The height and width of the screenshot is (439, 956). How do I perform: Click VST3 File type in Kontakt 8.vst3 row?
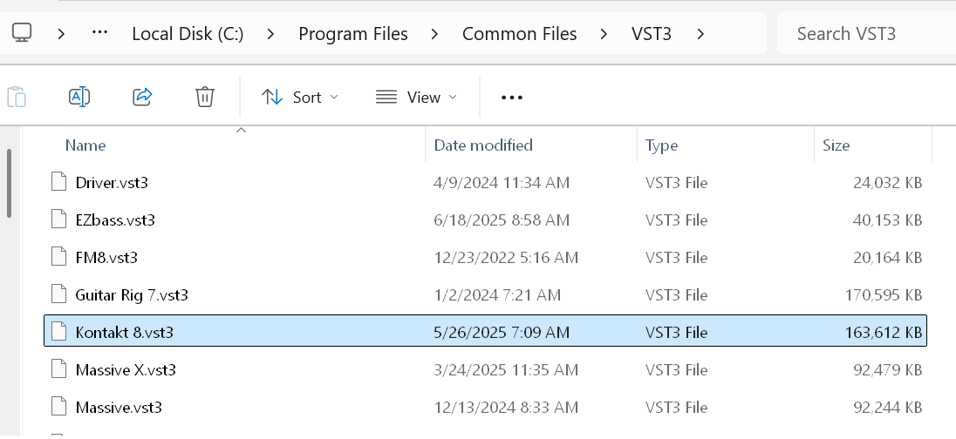tap(676, 333)
